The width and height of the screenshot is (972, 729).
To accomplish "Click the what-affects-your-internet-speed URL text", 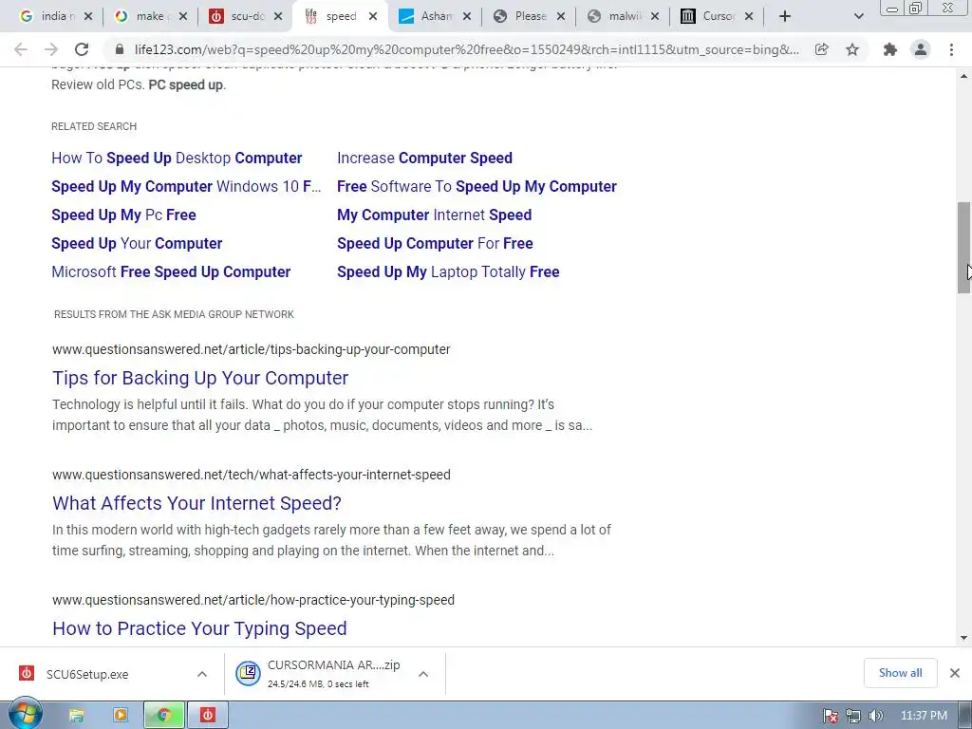I will pyautogui.click(x=251, y=475).
